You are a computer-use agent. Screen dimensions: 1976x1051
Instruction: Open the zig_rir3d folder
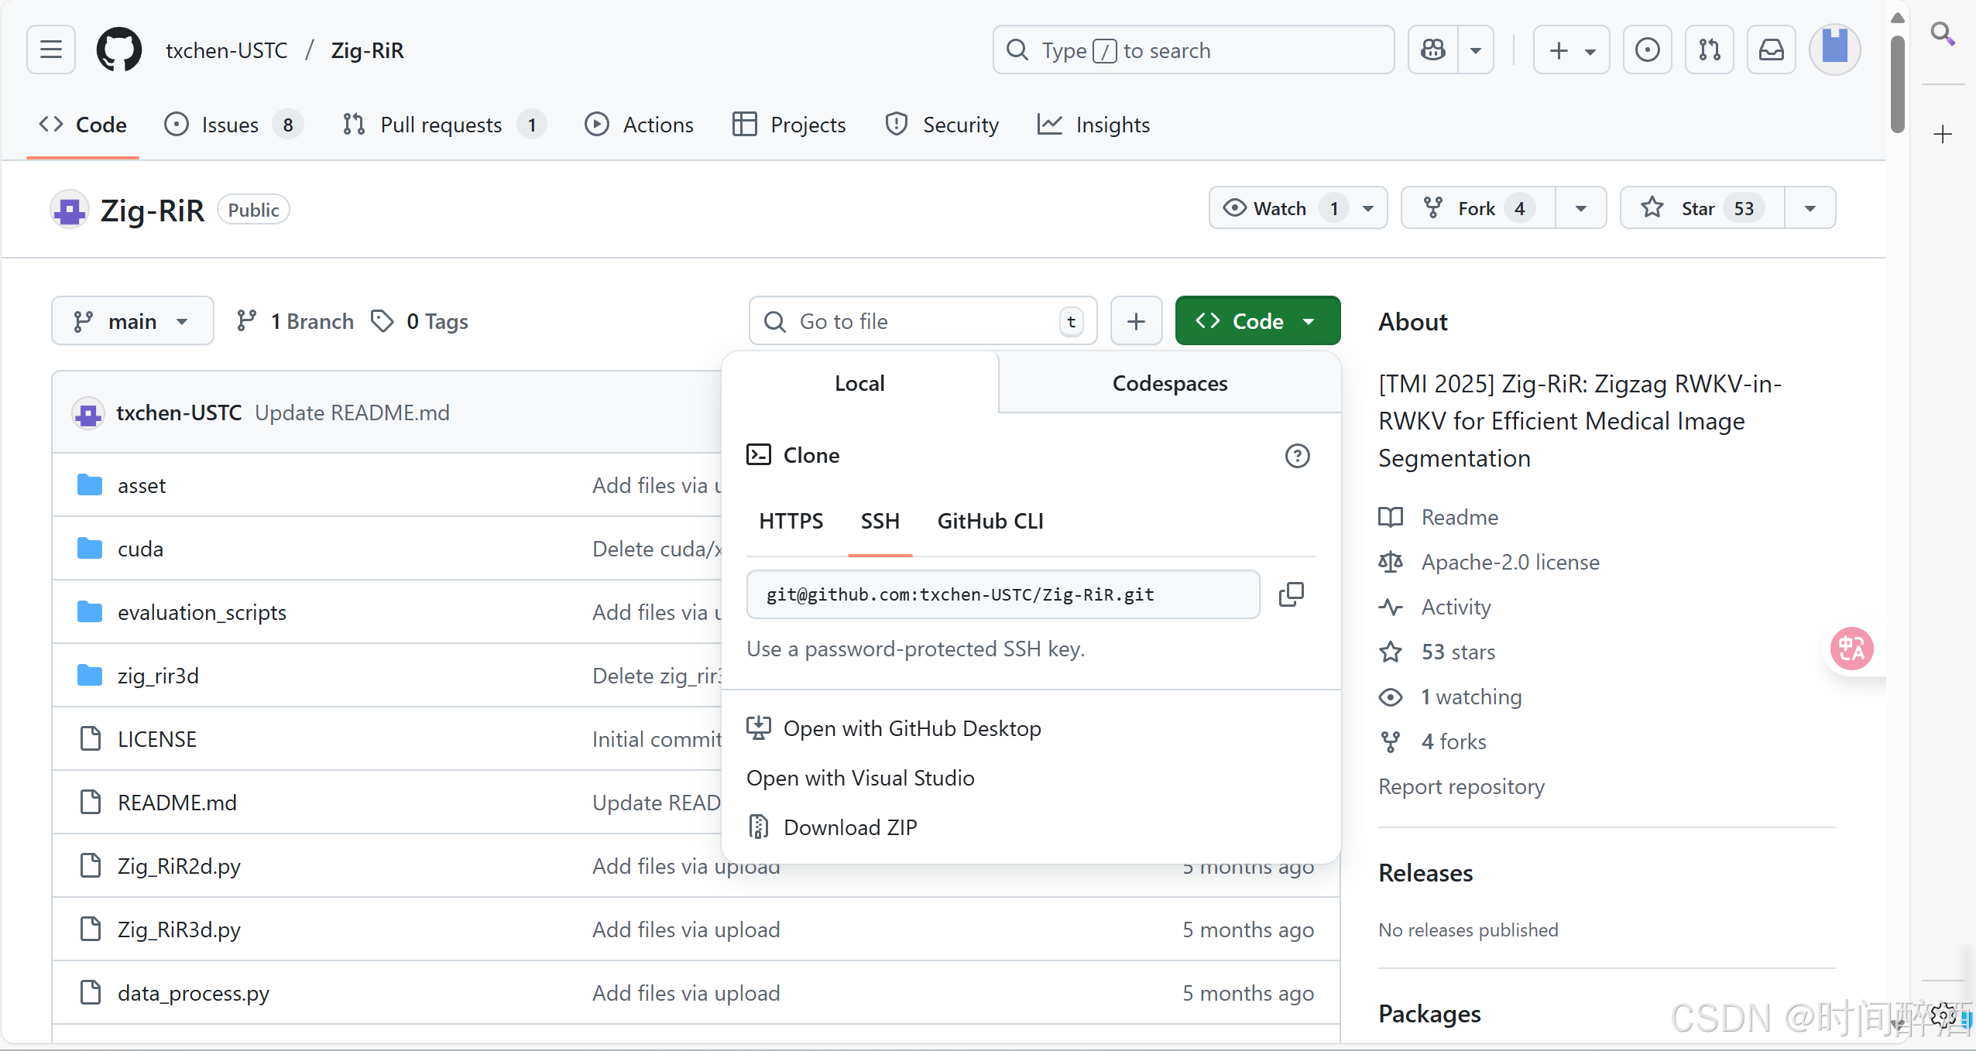[x=158, y=676]
